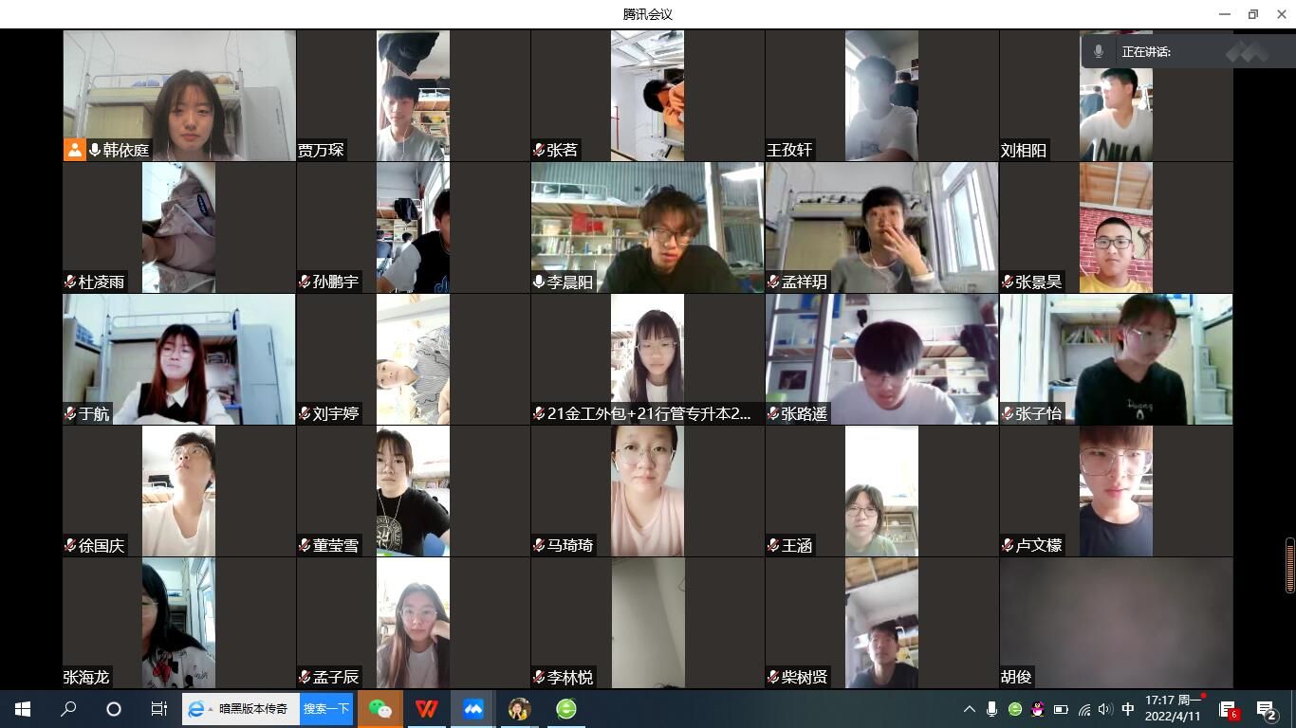Toggle the 中 input method indicator
The width and height of the screenshot is (1296, 728).
(1128, 709)
